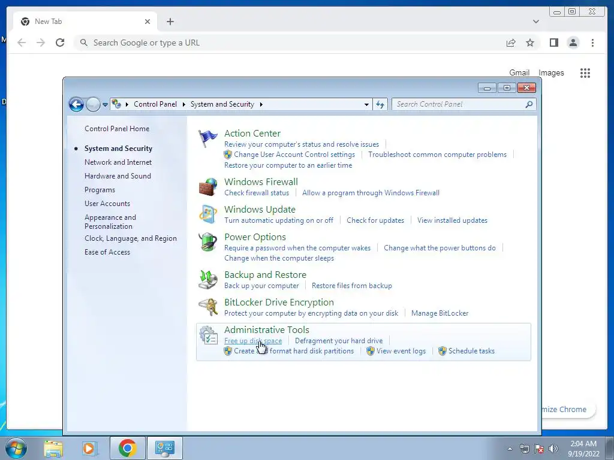614x460 pixels.
Task: Click the Control Panel forward arrow button
Action: click(x=93, y=104)
